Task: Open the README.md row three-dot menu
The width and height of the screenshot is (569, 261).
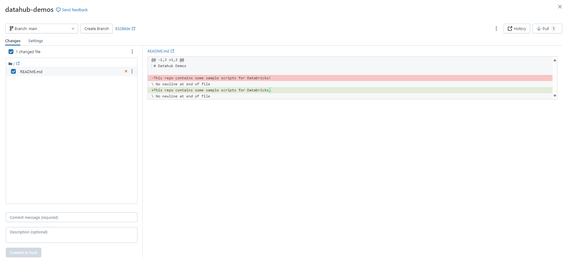Action: pyautogui.click(x=132, y=72)
